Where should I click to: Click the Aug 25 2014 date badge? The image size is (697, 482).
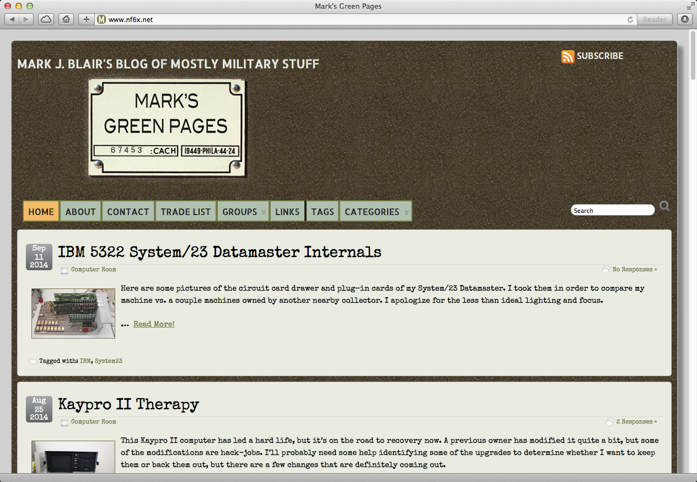point(39,409)
